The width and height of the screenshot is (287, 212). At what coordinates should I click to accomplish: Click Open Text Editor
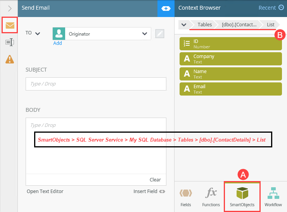(45, 191)
